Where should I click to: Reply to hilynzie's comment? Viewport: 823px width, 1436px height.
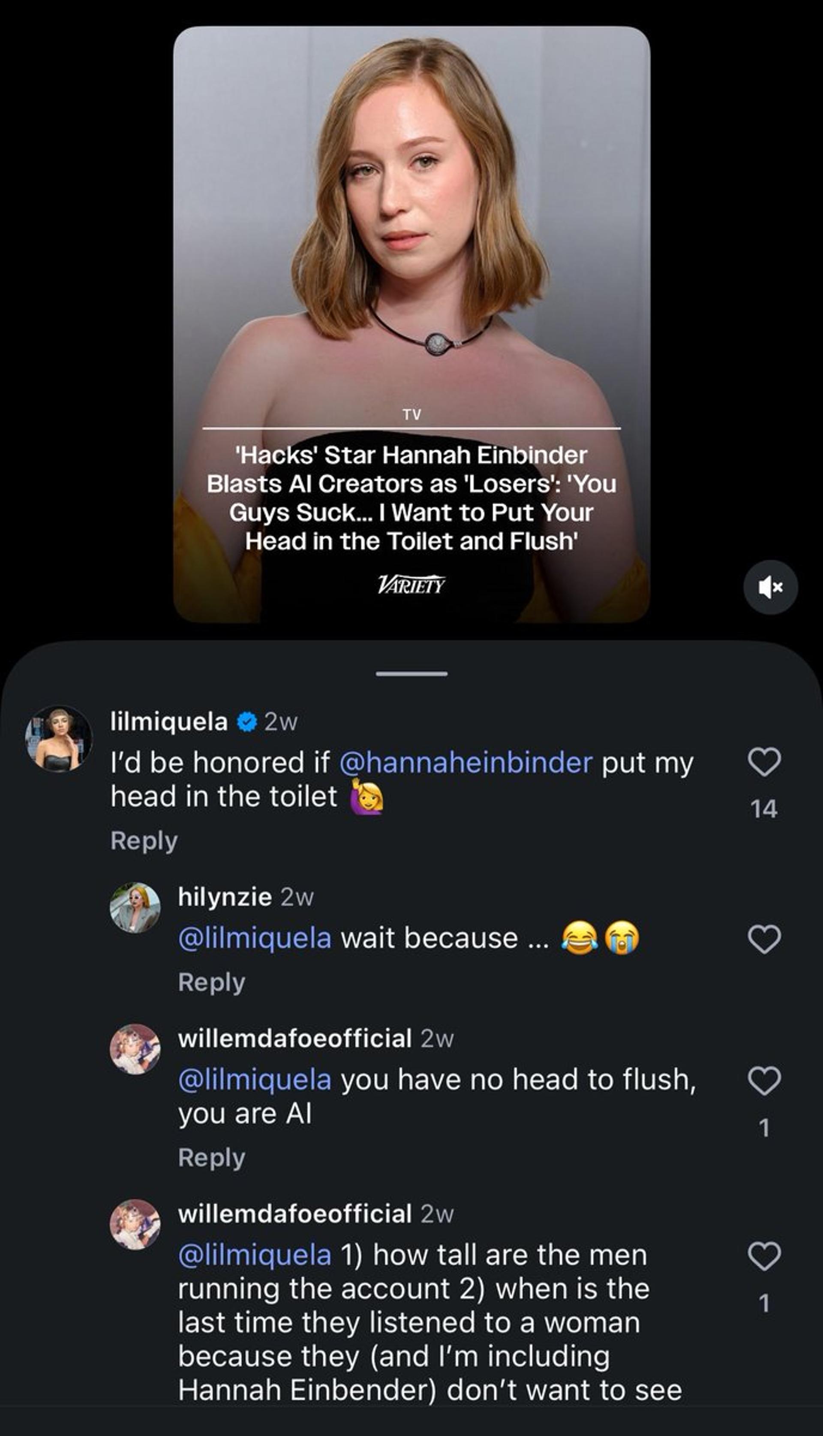coord(211,982)
